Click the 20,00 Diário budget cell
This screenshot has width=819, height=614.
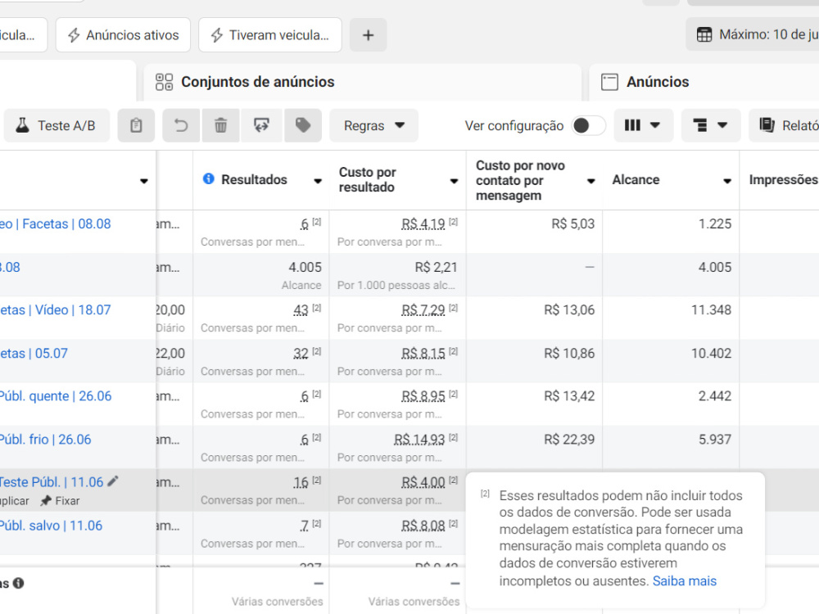click(x=174, y=318)
